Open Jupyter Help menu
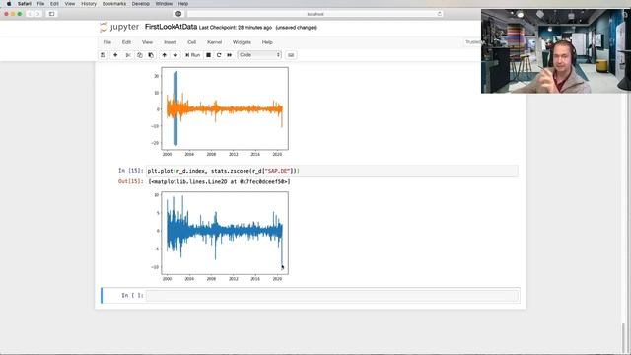 click(267, 42)
